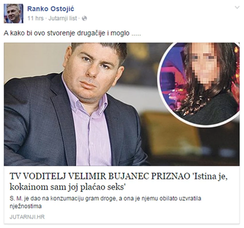Open the article preview photo of suited man

tap(122, 104)
